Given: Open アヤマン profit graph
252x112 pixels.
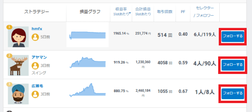Looking at the screenshot, I should [x=88, y=62].
